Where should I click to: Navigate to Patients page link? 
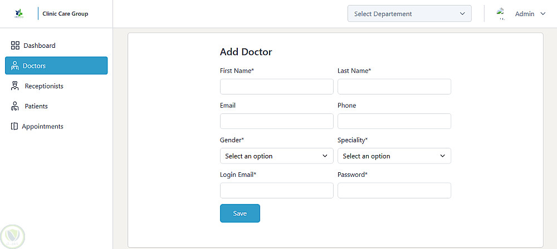36,106
